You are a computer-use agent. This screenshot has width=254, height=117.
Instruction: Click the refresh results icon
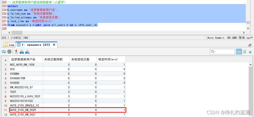pos(4,52)
